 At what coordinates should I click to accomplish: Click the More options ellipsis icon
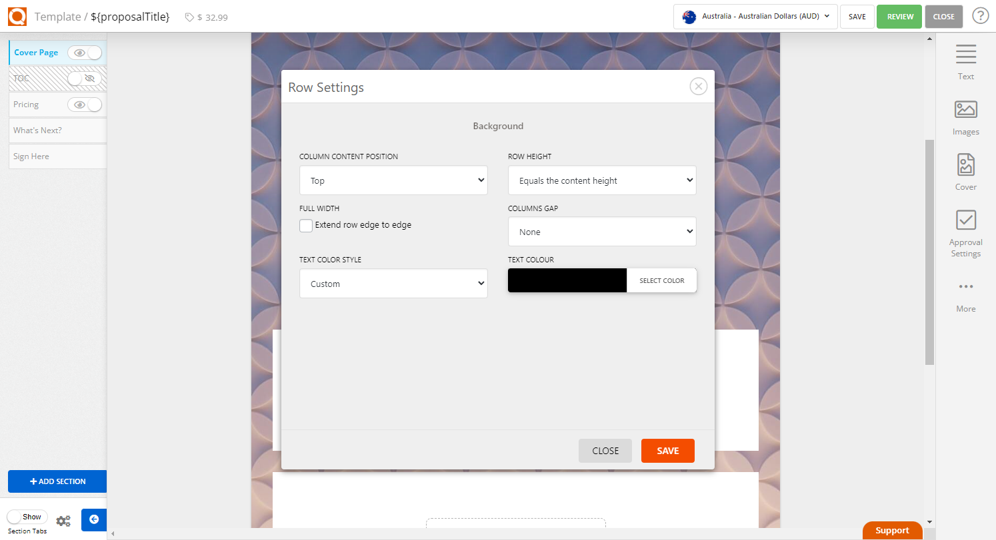(965, 287)
